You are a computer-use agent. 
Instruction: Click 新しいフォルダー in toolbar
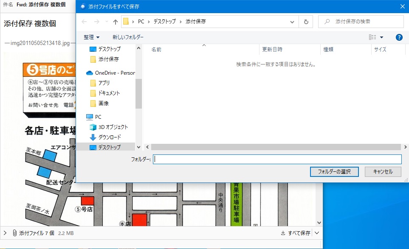[128, 37]
